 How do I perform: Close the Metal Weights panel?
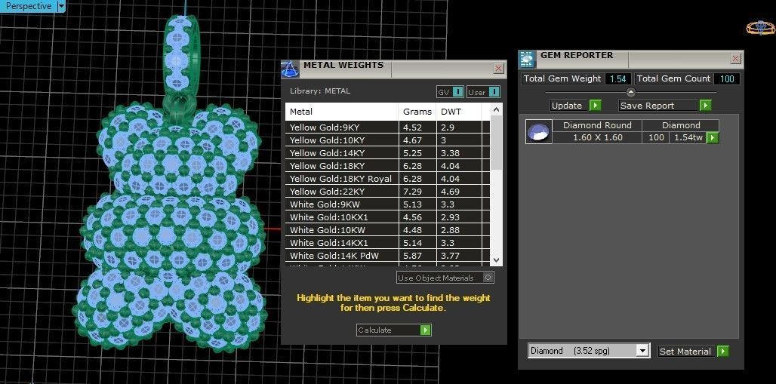click(x=499, y=69)
